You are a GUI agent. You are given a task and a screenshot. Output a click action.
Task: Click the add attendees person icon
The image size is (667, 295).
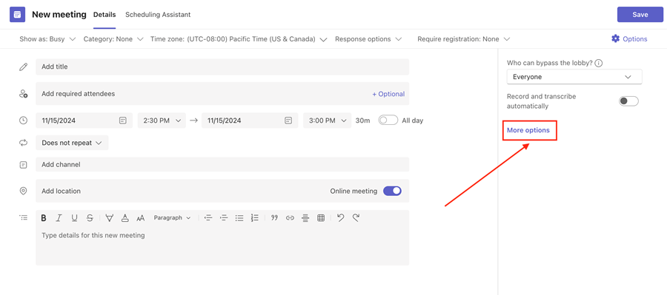pyautogui.click(x=24, y=94)
